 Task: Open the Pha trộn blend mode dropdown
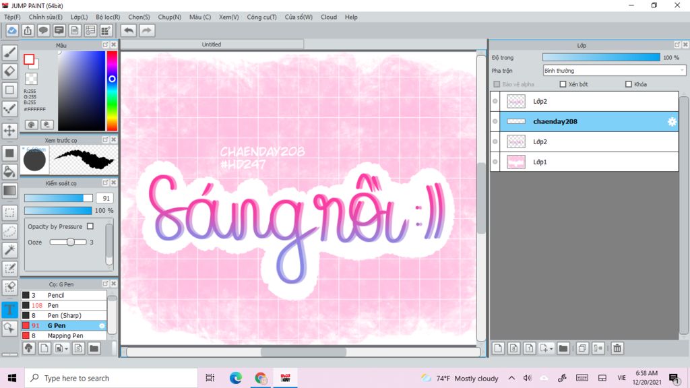point(615,70)
